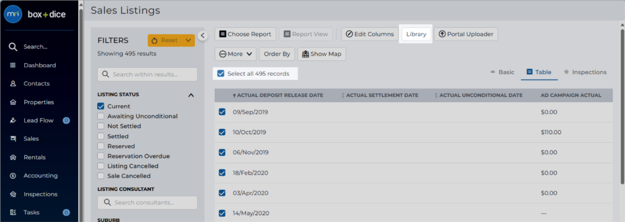Check the Reservation Overdue filter
Viewport: 625px width, 222px height.
[101, 156]
